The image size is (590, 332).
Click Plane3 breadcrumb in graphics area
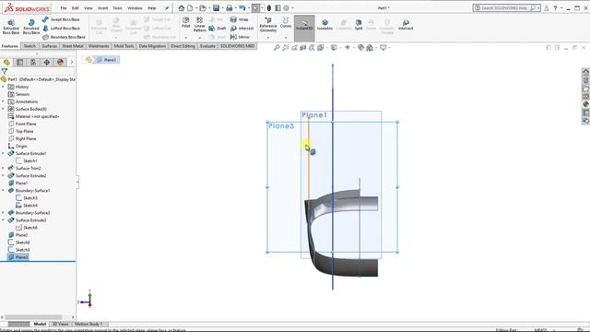tap(107, 60)
